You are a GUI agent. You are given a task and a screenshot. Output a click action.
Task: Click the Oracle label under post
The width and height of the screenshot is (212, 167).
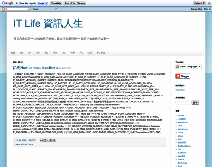(x=31, y=144)
